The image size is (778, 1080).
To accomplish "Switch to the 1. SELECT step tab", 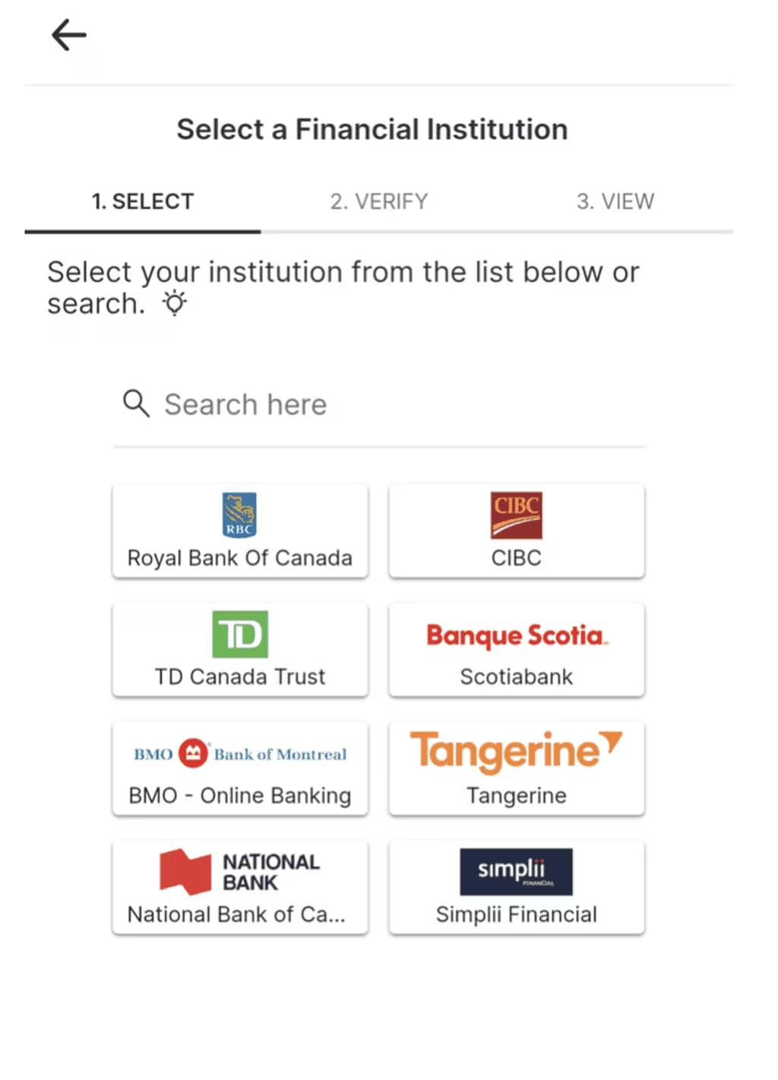I will 143,201.
